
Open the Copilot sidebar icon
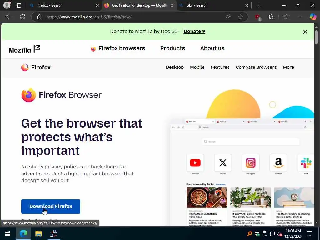(x=312, y=17)
